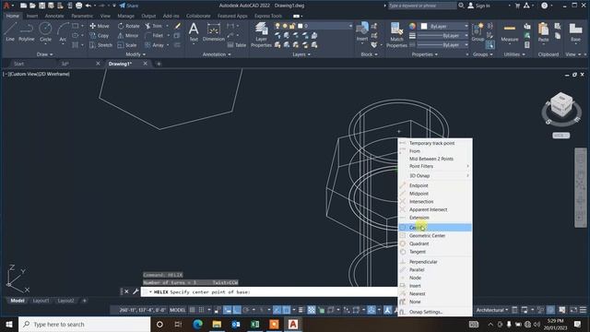590x332 pixels.
Task: Open Excel from the taskbar
Action: coord(254,324)
